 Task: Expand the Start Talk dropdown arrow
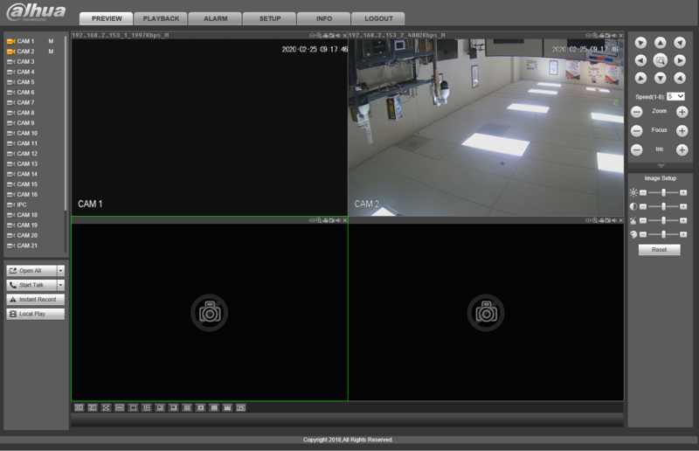point(60,285)
